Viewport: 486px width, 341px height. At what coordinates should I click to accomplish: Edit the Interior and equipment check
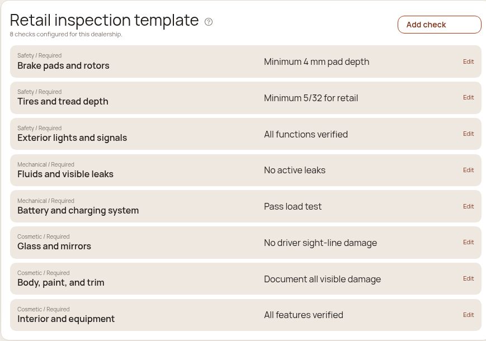click(468, 315)
